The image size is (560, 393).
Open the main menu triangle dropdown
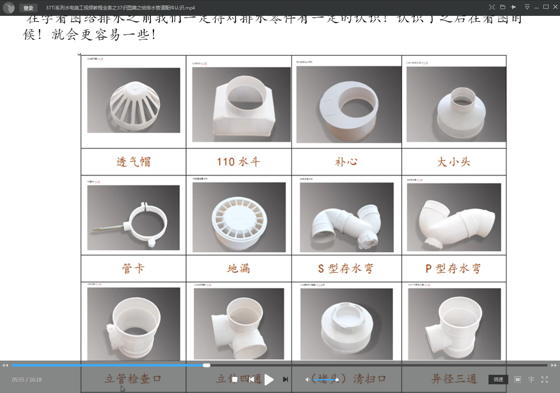tap(527, 7)
